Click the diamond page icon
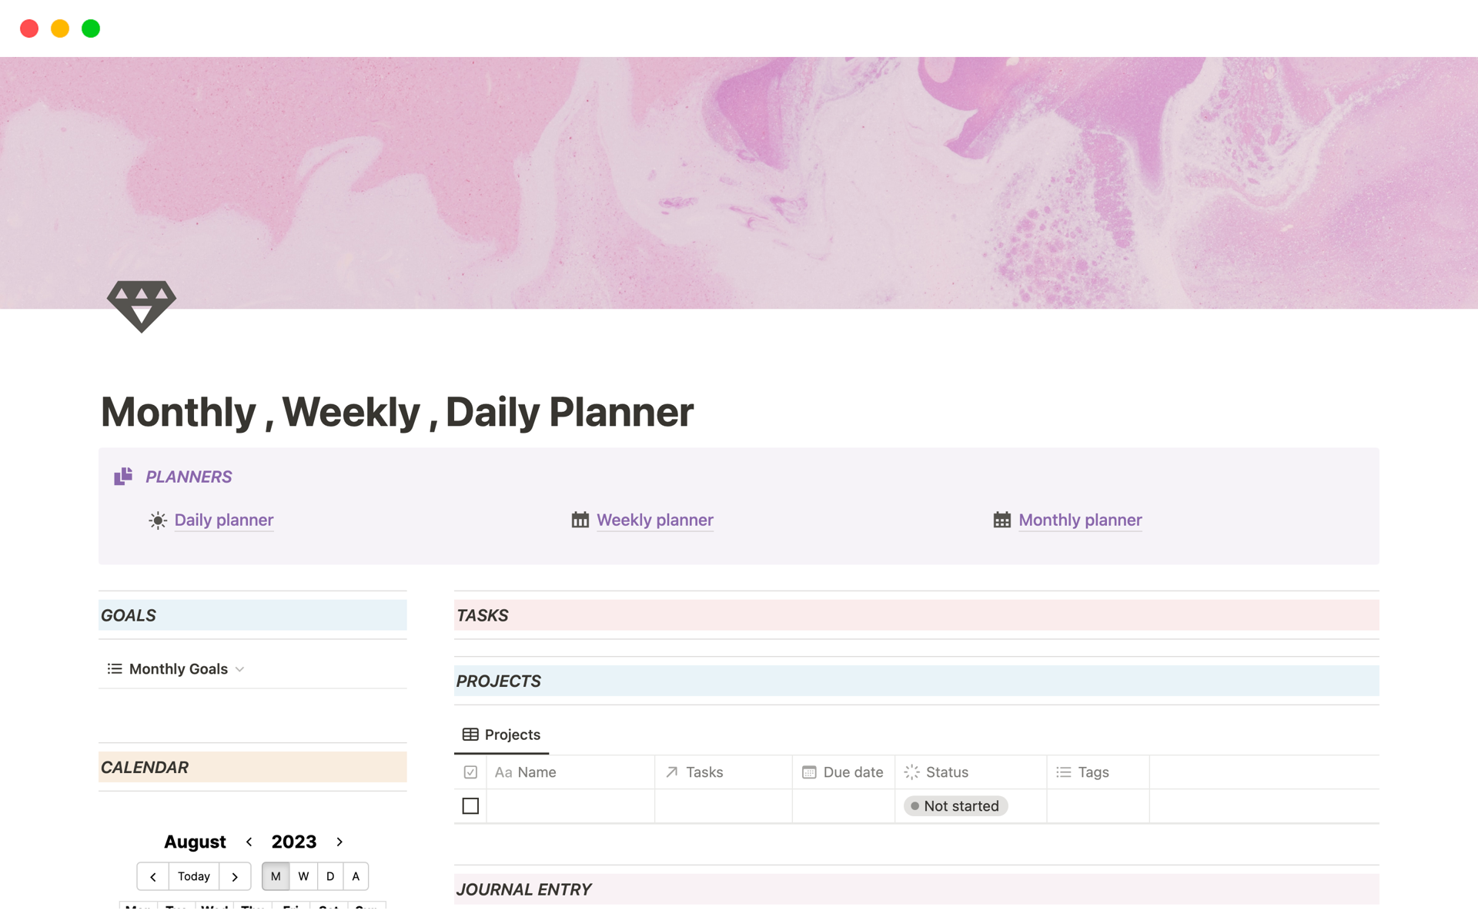 tap(142, 306)
